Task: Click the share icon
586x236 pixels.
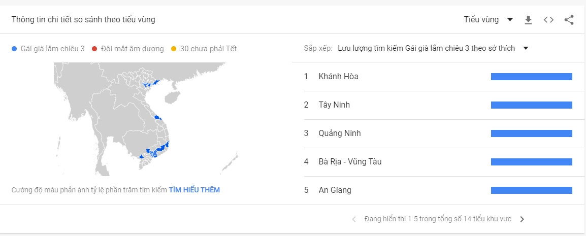Action: tap(569, 20)
